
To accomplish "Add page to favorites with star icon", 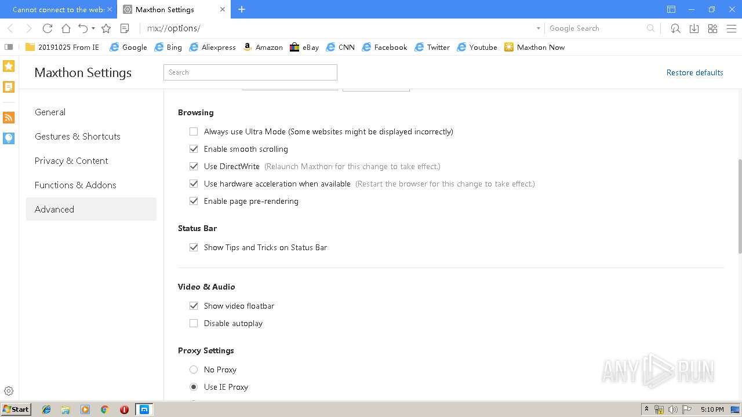I will pos(106,28).
